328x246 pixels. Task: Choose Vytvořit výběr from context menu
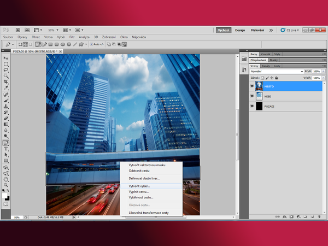[x=139, y=186]
